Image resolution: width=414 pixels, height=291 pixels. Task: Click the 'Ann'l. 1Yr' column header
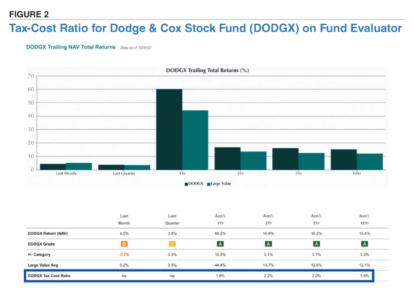coord(220,219)
